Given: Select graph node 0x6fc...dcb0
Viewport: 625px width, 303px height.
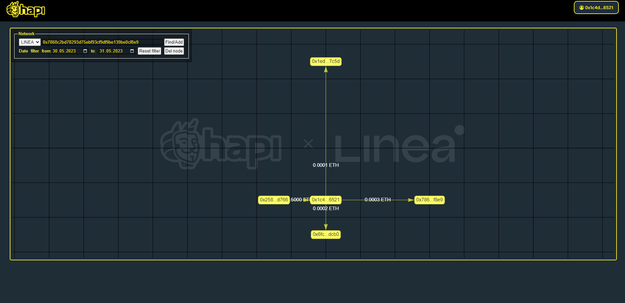Looking at the screenshot, I should pos(326,234).
